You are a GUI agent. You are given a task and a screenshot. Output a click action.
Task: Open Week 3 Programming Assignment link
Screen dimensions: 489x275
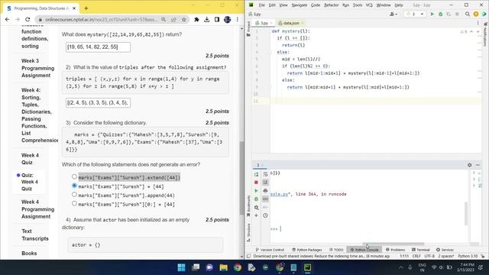click(x=37, y=68)
